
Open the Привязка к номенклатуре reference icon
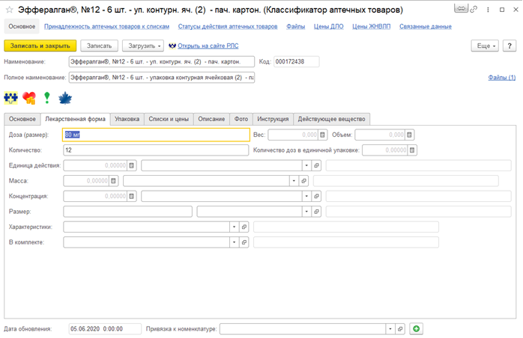point(400,329)
